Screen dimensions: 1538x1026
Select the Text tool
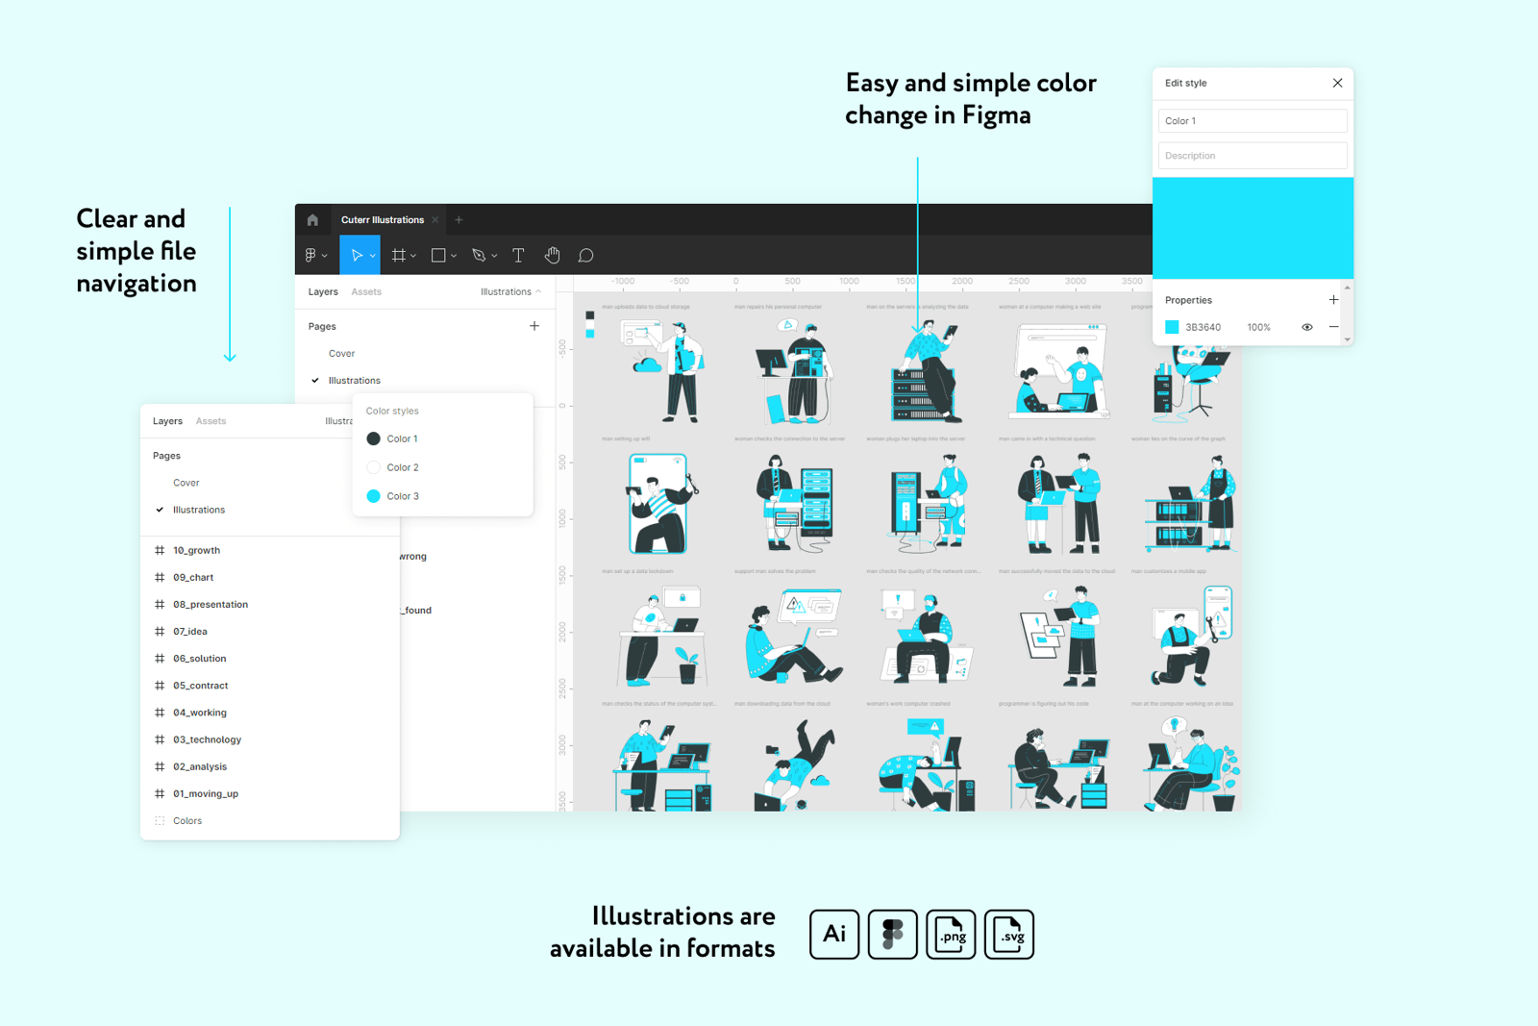(518, 256)
